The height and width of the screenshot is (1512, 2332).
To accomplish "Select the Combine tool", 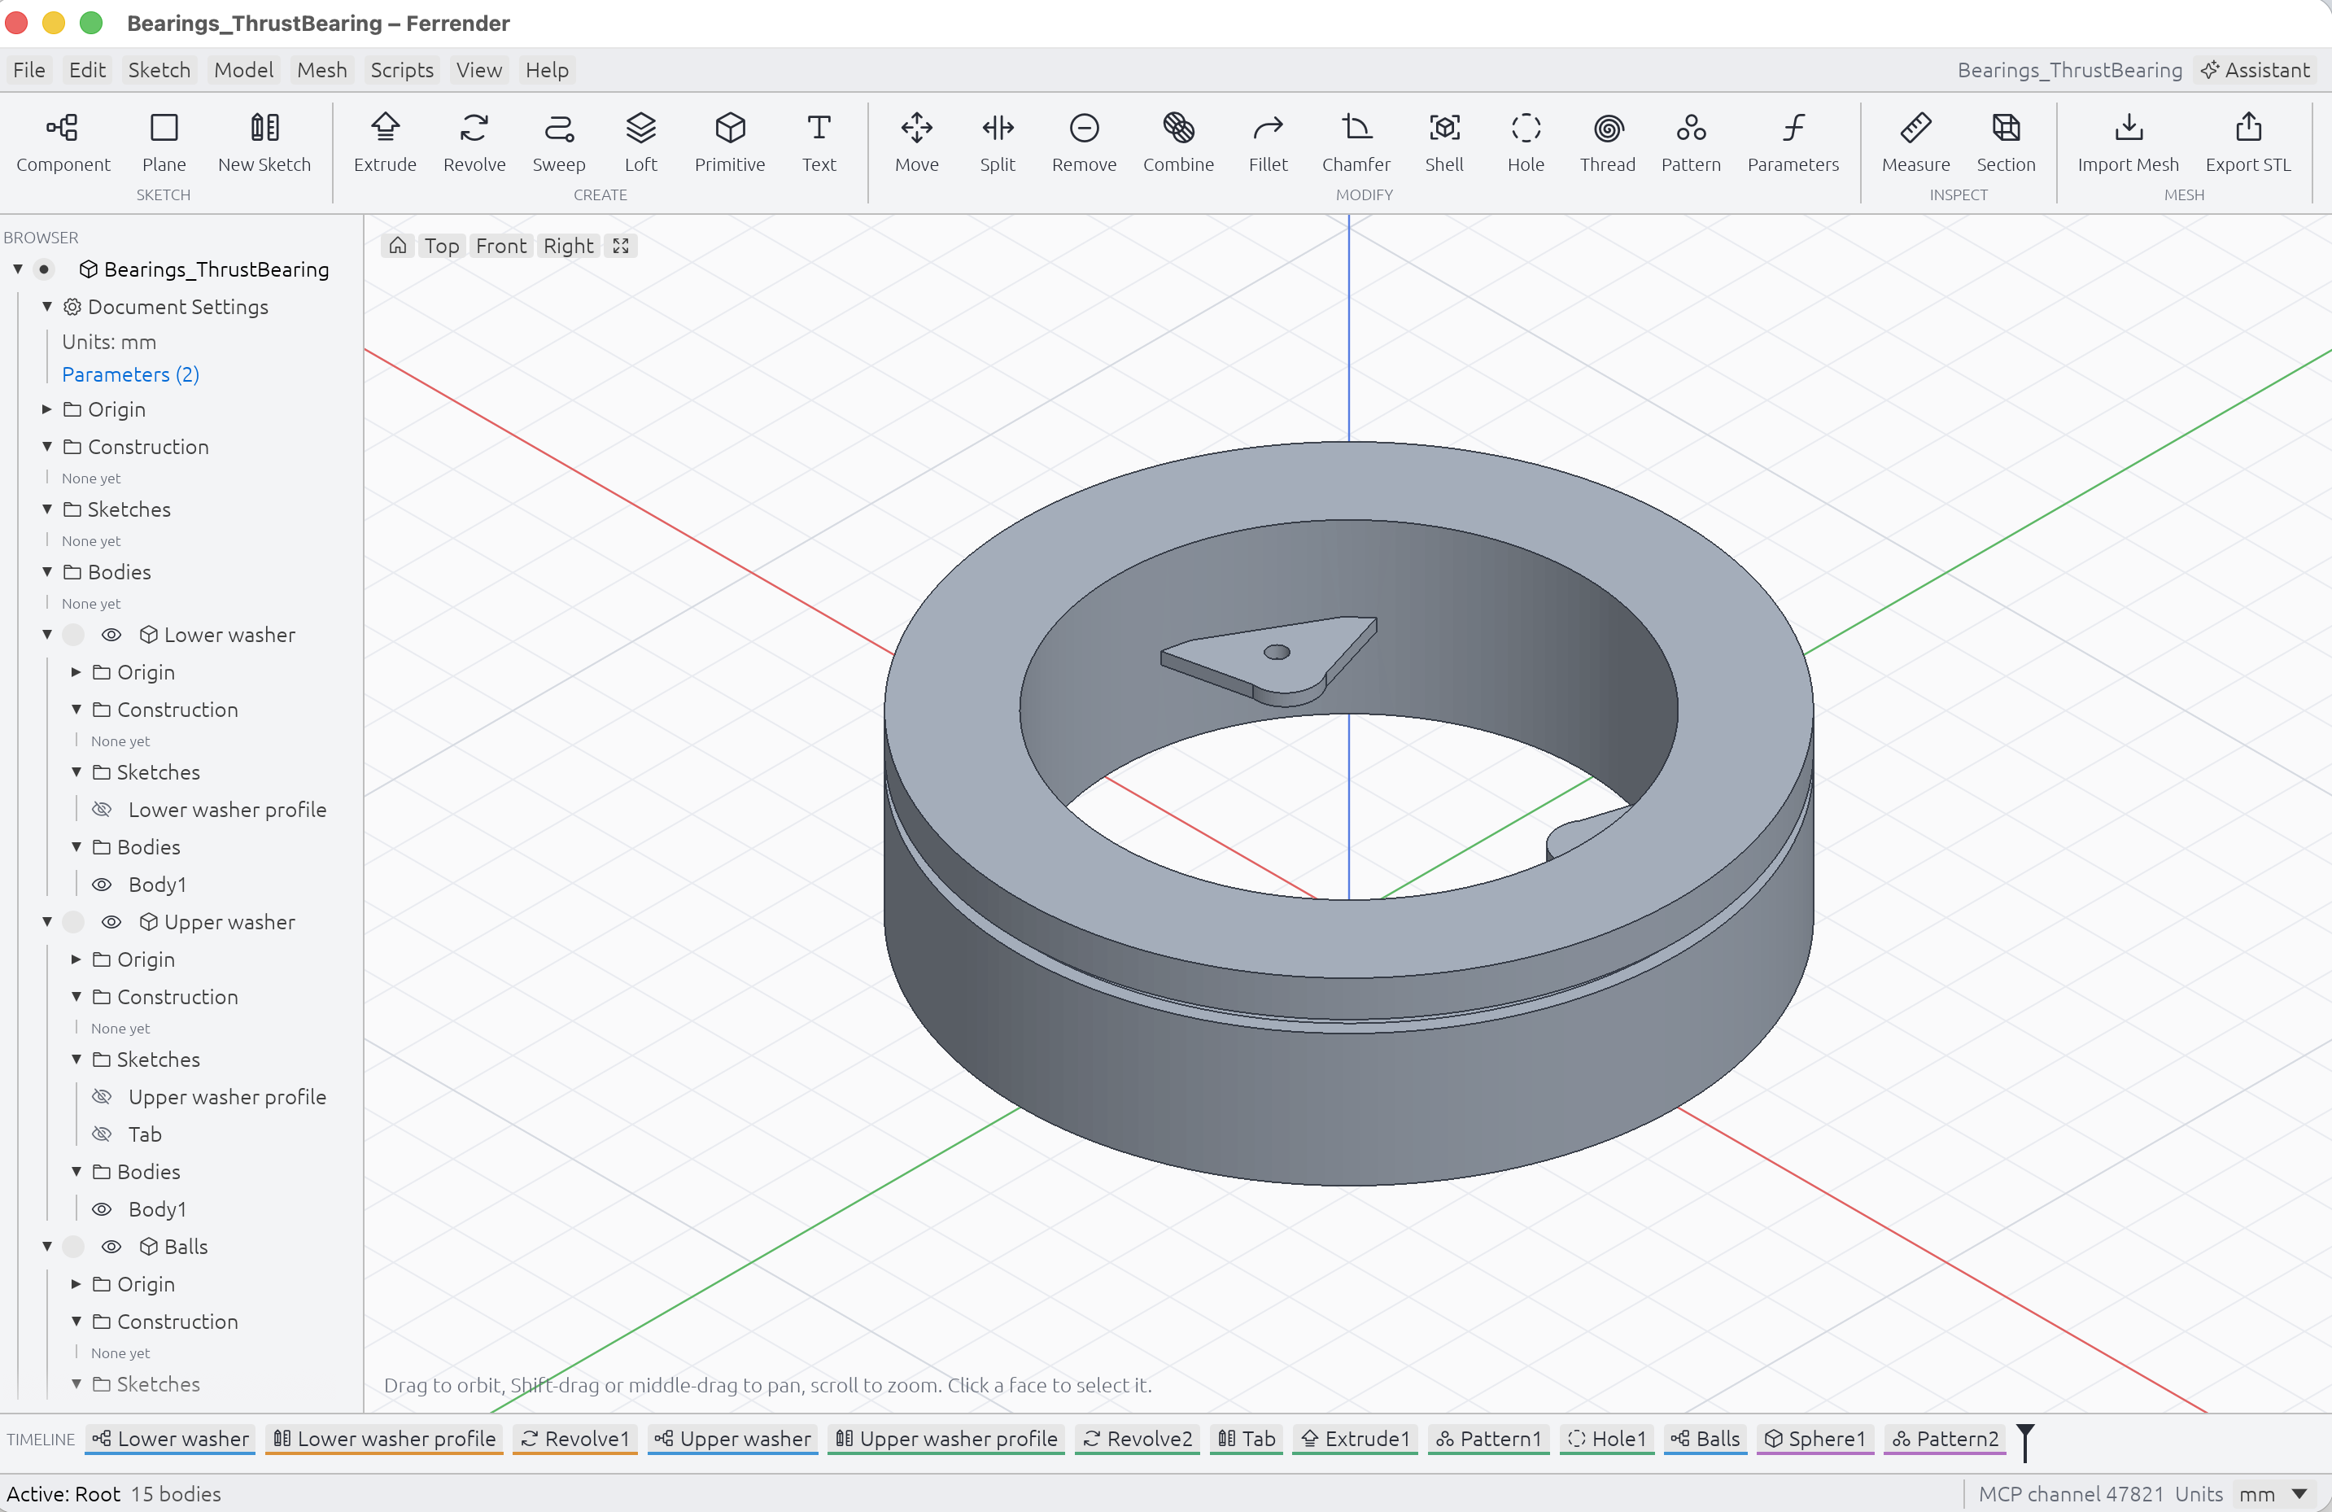I will (x=1177, y=142).
